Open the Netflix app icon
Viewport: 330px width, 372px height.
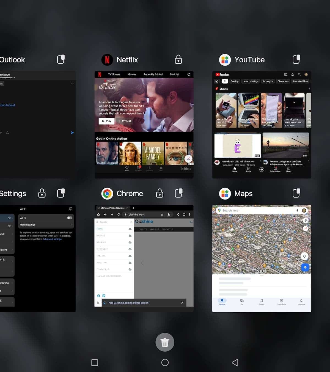pos(107,60)
